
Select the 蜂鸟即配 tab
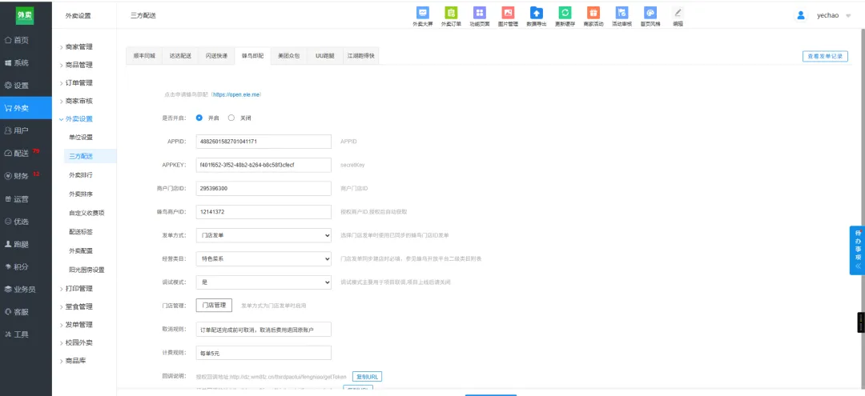click(252, 56)
